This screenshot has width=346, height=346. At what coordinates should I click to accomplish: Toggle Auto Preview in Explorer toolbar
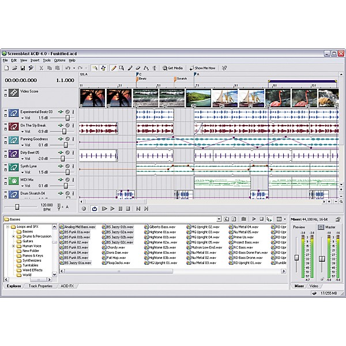(269, 219)
